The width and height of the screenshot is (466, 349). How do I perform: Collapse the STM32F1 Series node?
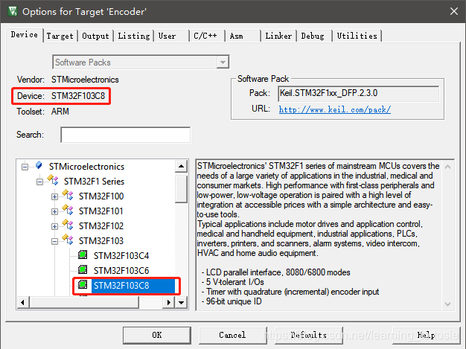(39, 182)
